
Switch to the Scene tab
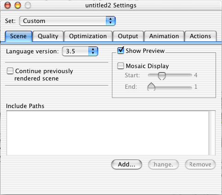pos(18,36)
